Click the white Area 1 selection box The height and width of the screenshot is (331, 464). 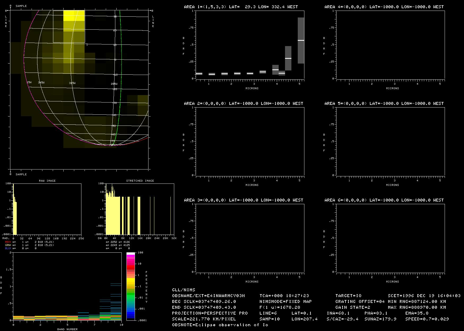coord(69,26)
